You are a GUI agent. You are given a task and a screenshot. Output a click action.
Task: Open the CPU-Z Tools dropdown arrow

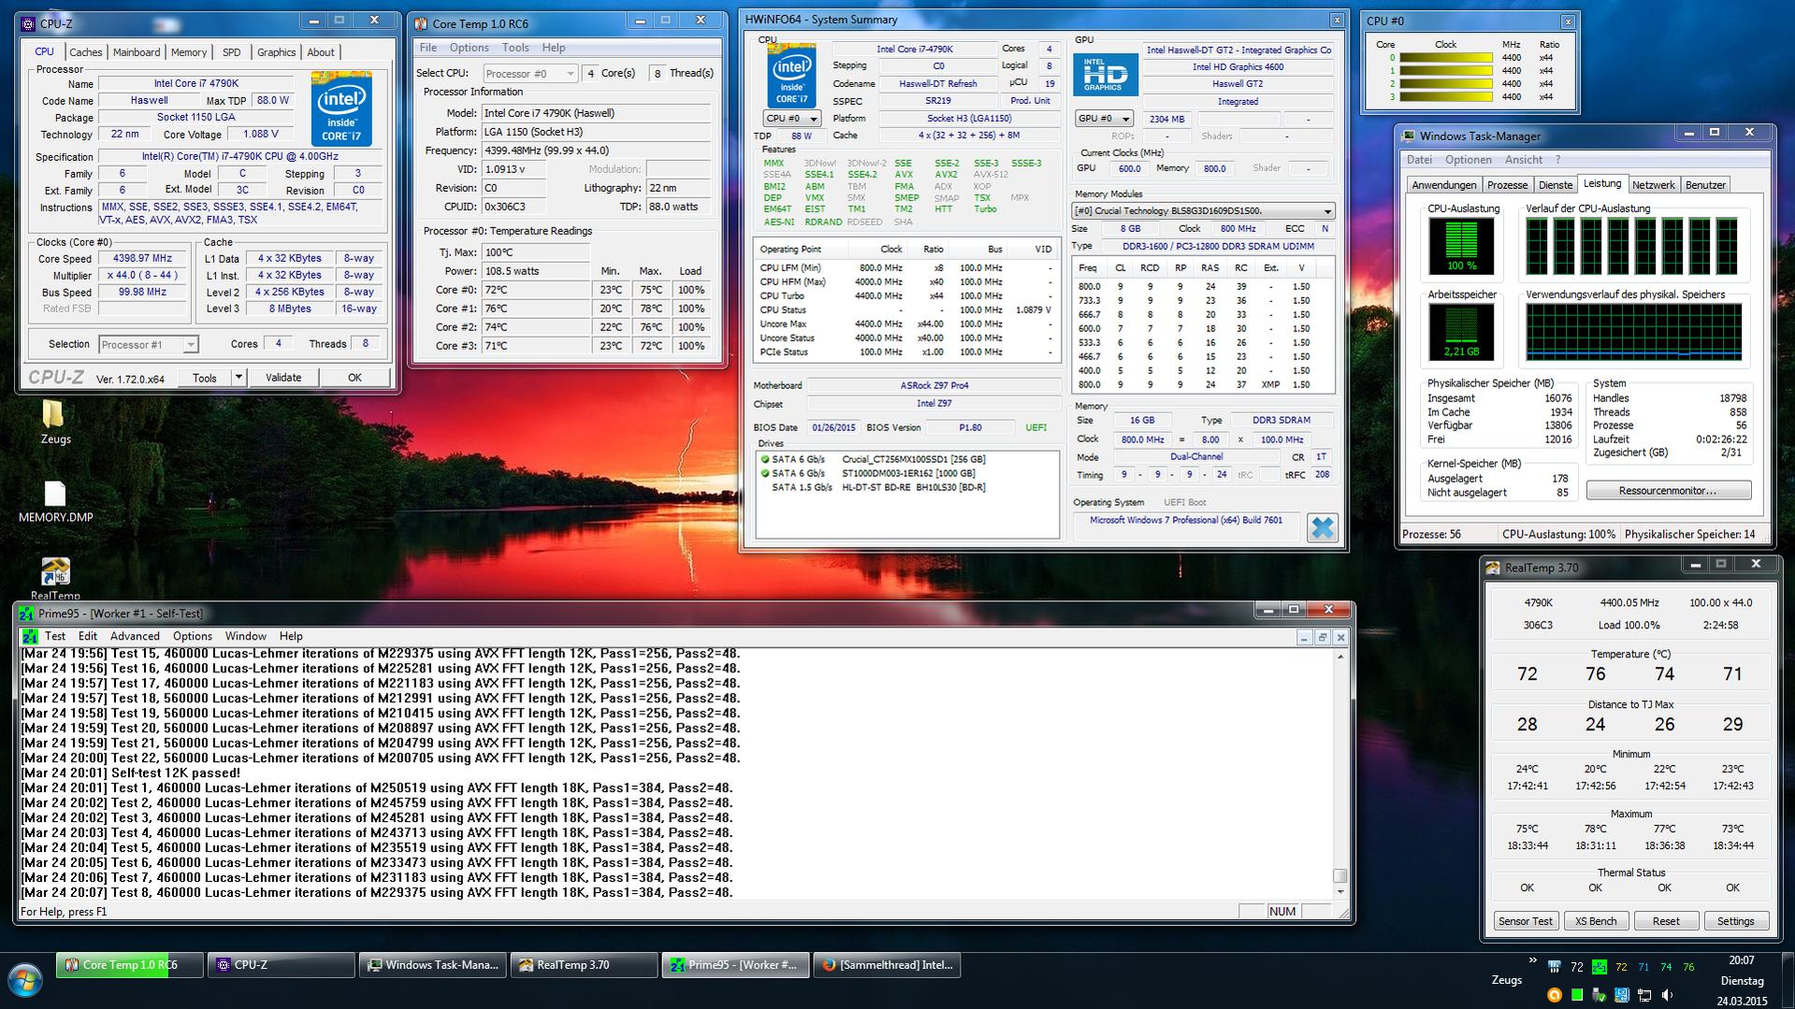tap(239, 378)
